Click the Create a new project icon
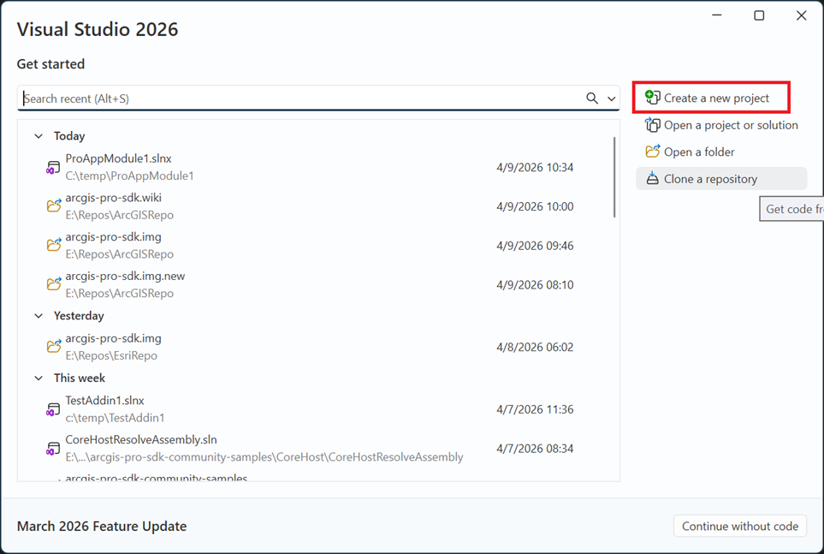The height and width of the screenshot is (554, 824). [652, 98]
